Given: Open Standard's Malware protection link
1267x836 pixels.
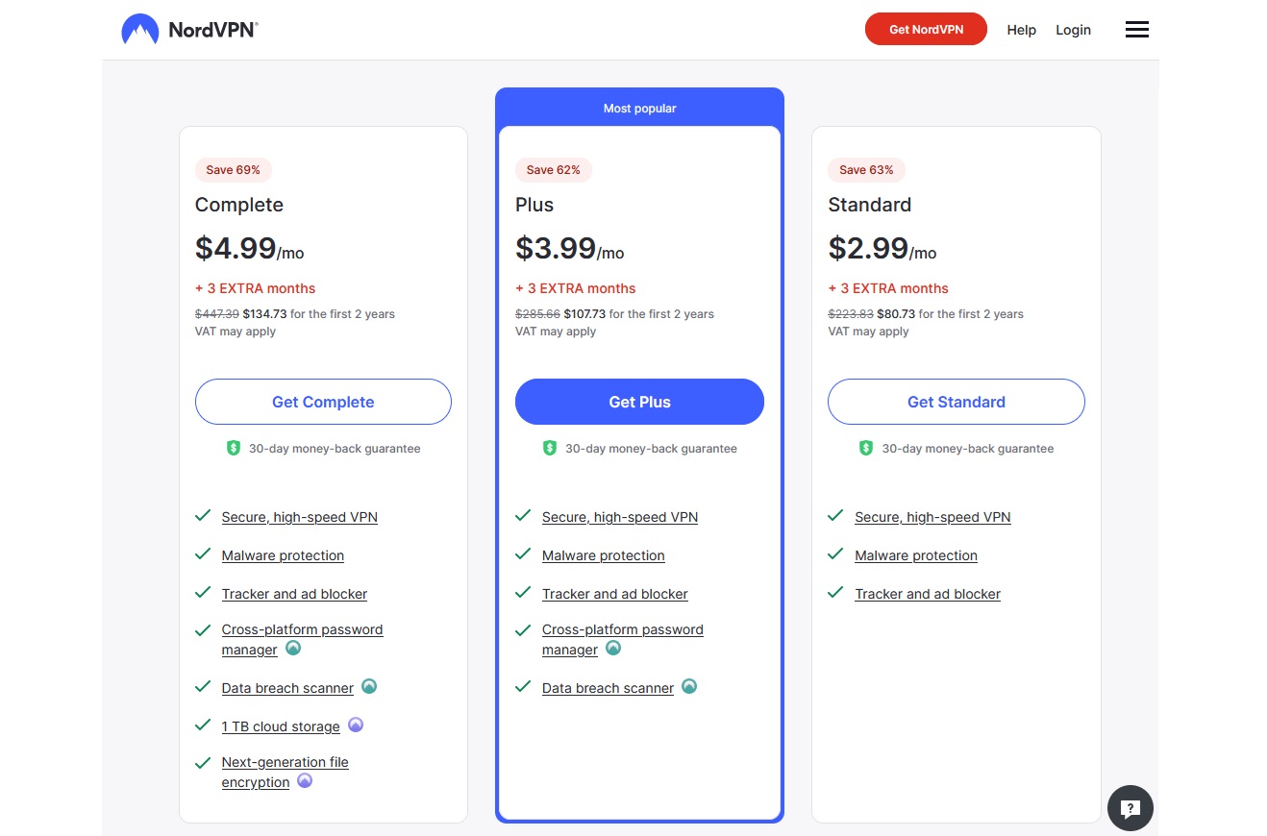Looking at the screenshot, I should [916, 555].
